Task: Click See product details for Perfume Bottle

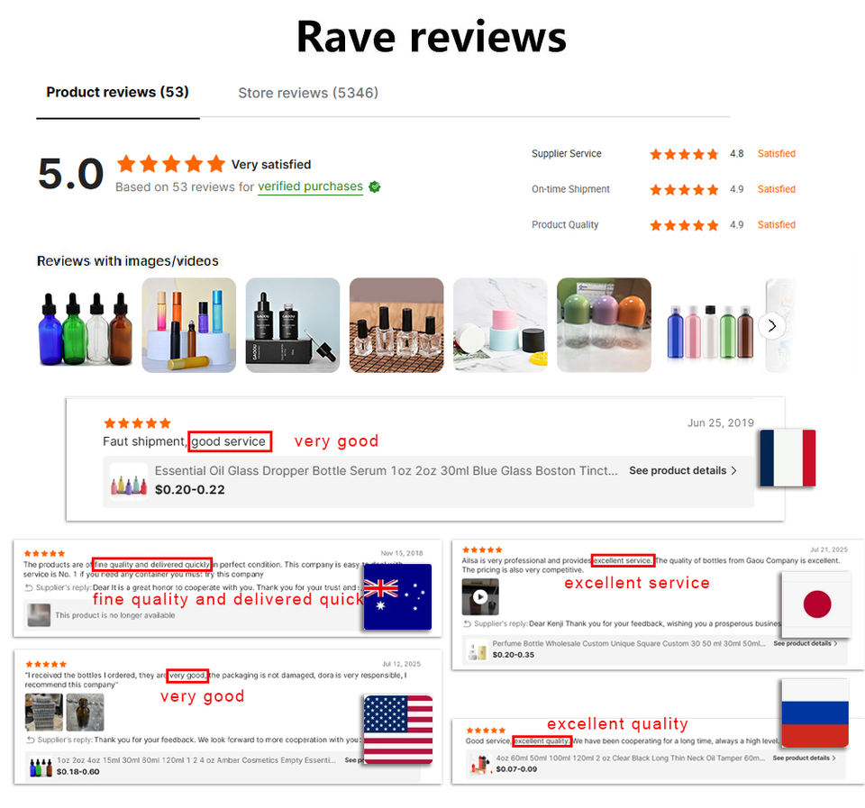Action: pyautogui.click(x=805, y=643)
